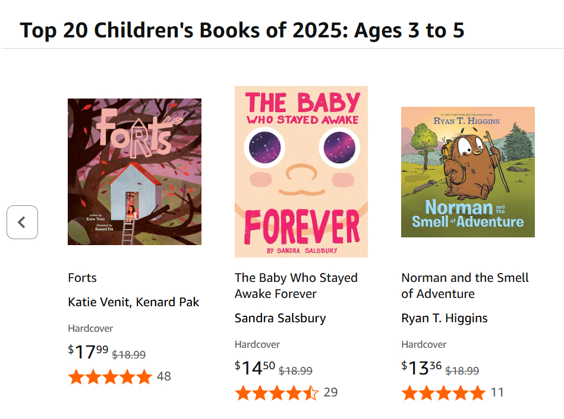The image size is (564, 419).
Task: Click the previous carousel arrow button
Action: tap(22, 223)
